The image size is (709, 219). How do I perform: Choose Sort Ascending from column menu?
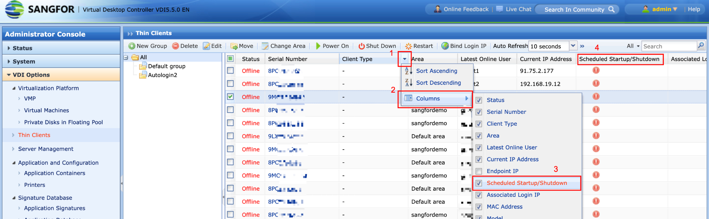436,71
